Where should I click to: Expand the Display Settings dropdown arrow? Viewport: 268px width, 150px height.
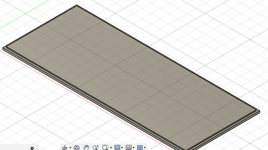click(122, 148)
